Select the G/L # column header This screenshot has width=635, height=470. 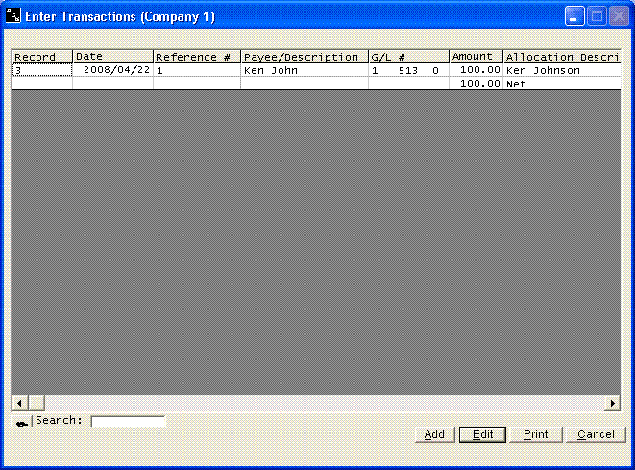[x=408, y=57]
